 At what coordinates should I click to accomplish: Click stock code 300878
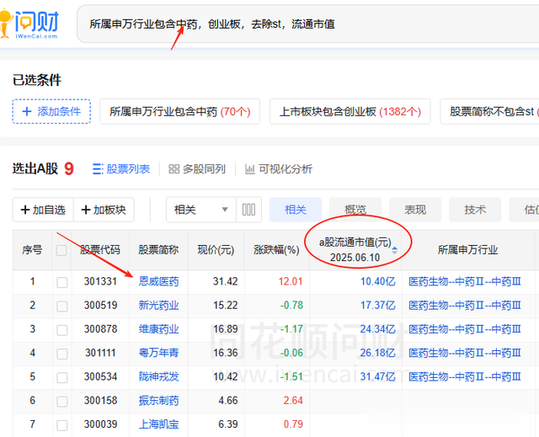[x=101, y=329]
